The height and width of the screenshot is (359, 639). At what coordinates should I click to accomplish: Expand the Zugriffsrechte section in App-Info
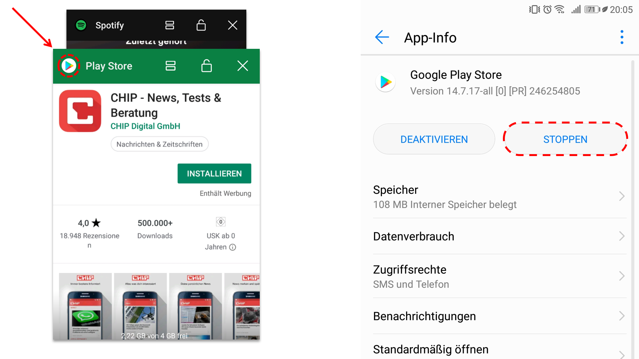pyautogui.click(x=499, y=276)
